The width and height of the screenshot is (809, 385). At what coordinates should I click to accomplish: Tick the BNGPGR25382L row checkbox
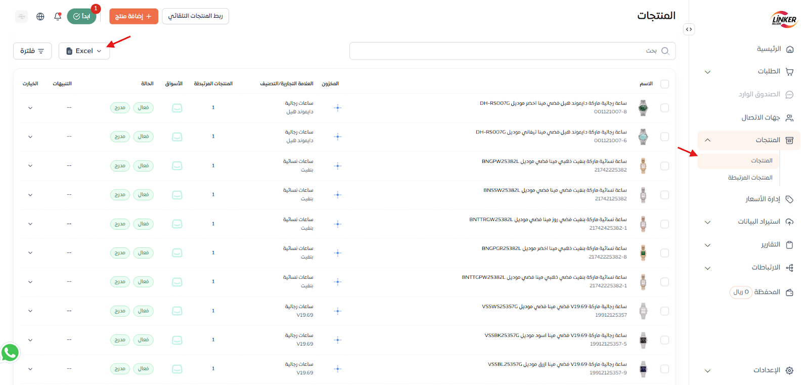664,252
